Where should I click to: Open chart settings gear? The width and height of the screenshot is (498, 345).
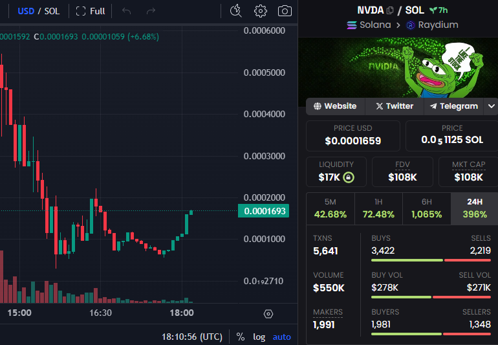pos(261,11)
